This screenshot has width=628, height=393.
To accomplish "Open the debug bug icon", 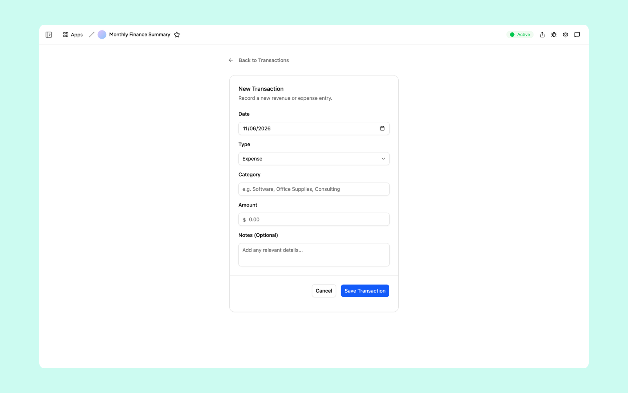I will 553,35.
